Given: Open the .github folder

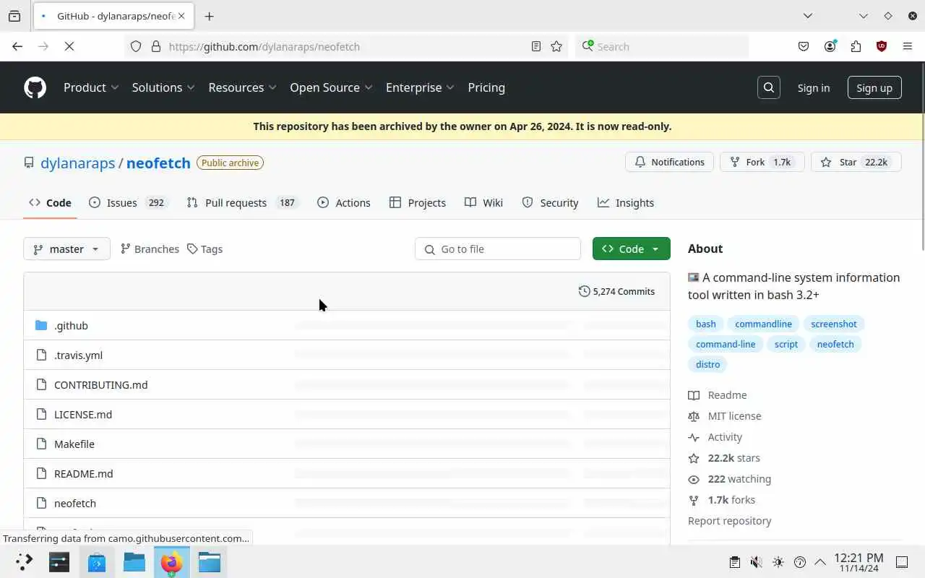Looking at the screenshot, I should [x=71, y=325].
